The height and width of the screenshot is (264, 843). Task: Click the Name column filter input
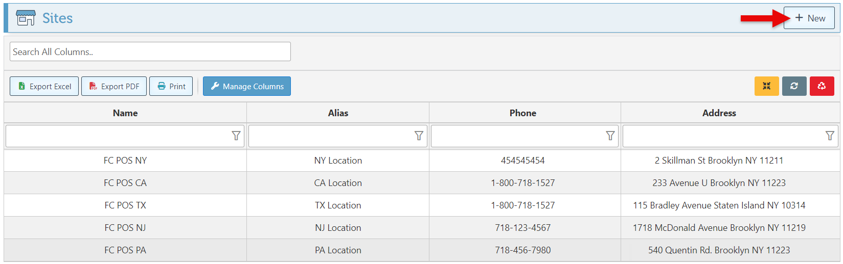118,136
